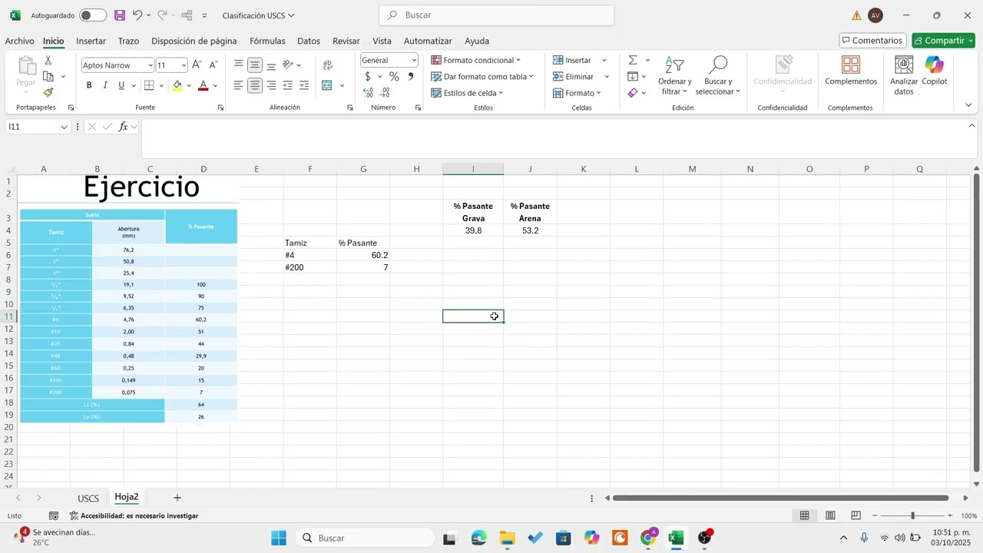
Task: Align text to the left
Action: (239, 85)
